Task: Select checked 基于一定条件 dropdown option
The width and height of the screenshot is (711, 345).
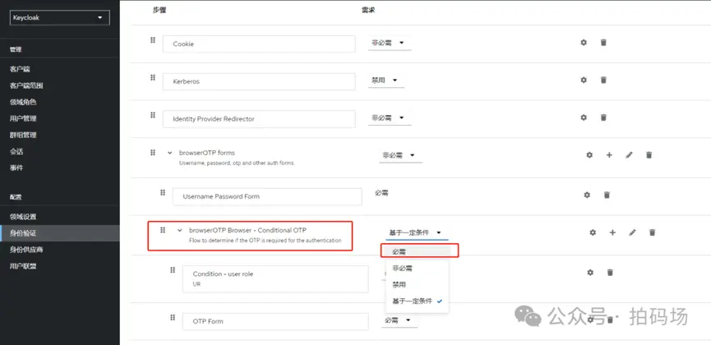Action: (x=418, y=301)
